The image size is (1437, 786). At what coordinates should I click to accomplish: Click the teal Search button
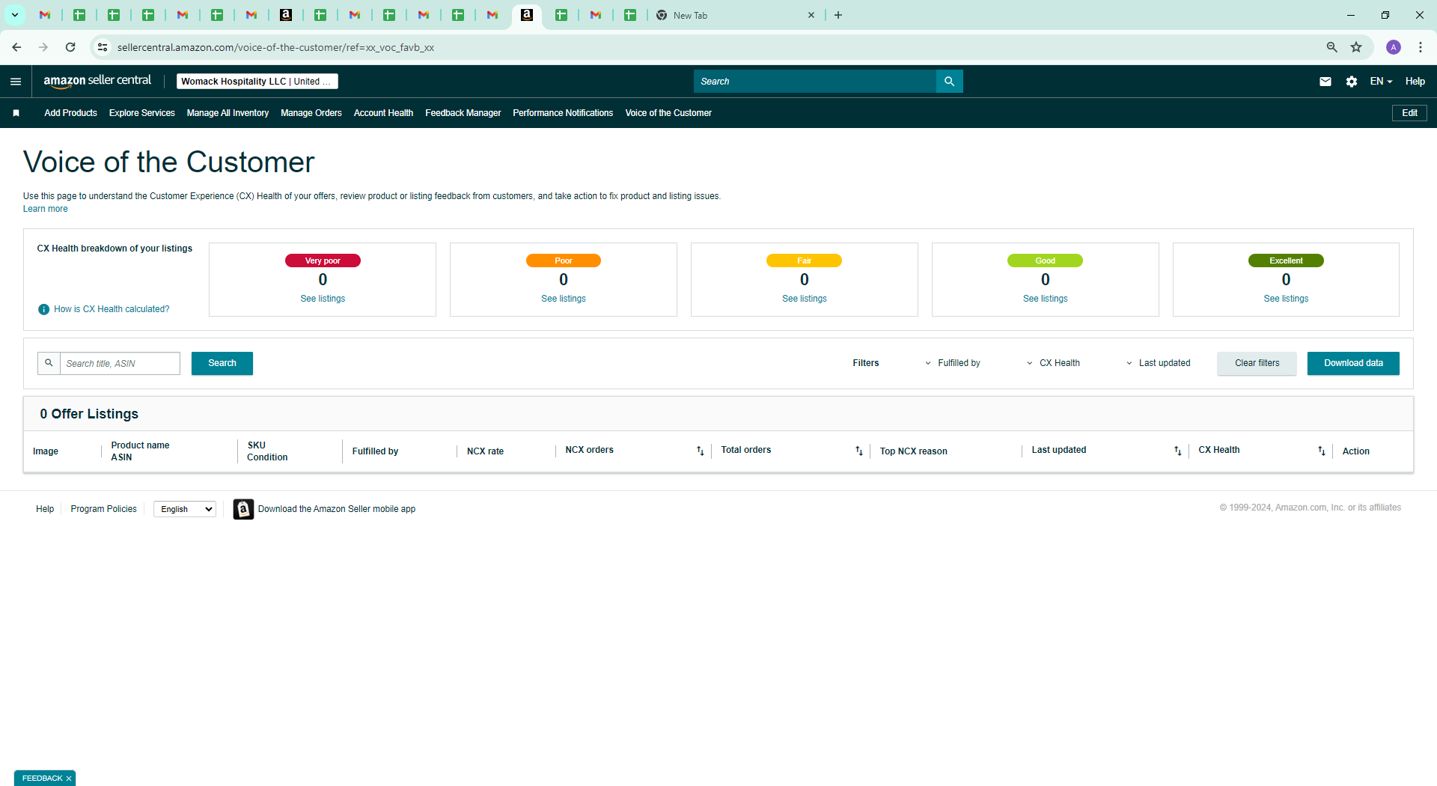coord(222,363)
